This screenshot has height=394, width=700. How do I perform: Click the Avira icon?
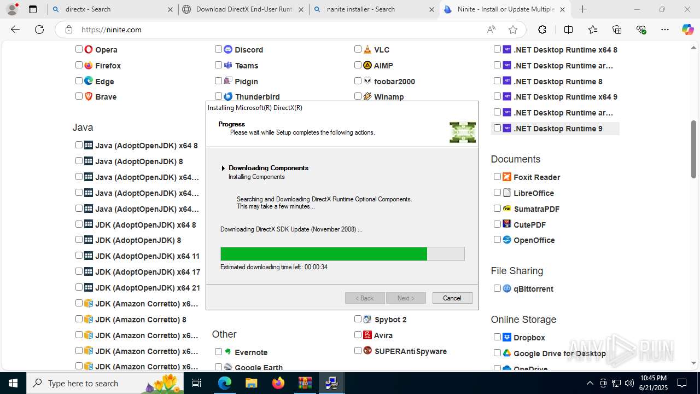[367, 335]
